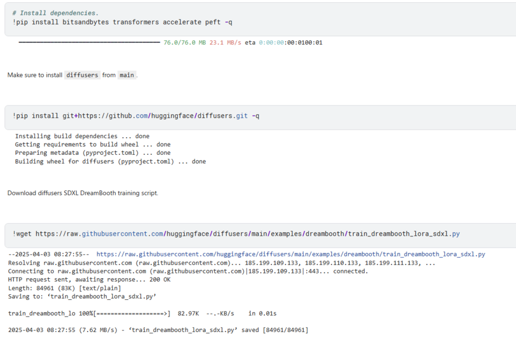Image resolution: width=516 pixels, height=343 pixels.
Task: Click 'Installing build dependencies ... done' output line
Action: (82, 137)
